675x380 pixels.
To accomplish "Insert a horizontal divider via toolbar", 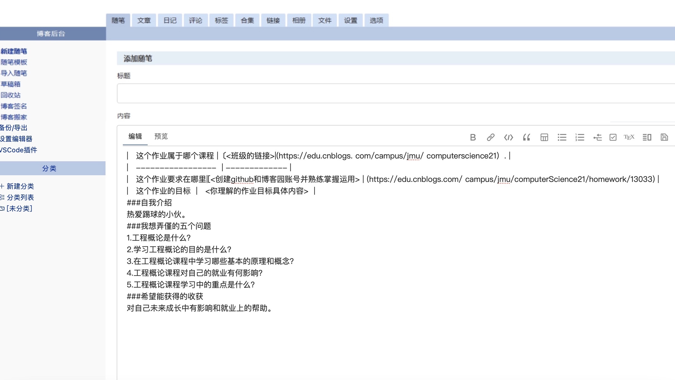I will click(x=598, y=137).
